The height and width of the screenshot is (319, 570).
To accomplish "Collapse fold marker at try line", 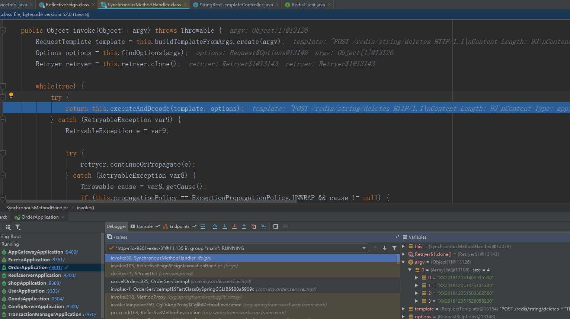I will (3, 97).
